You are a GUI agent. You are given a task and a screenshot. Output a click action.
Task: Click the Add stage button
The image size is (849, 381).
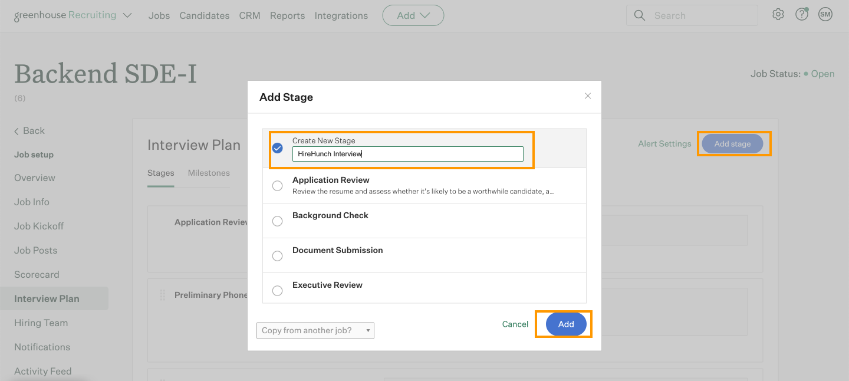pos(732,144)
